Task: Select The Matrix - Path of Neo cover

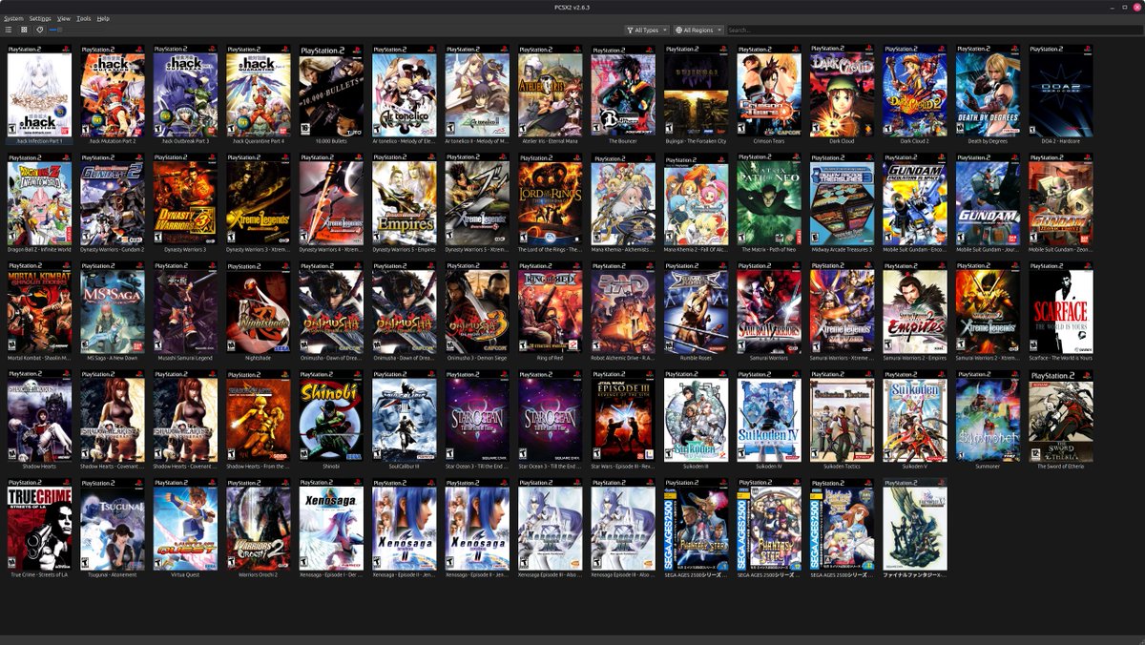Action: pos(769,199)
